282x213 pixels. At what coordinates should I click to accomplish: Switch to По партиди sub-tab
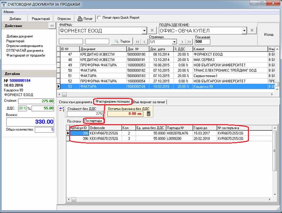[93, 121]
